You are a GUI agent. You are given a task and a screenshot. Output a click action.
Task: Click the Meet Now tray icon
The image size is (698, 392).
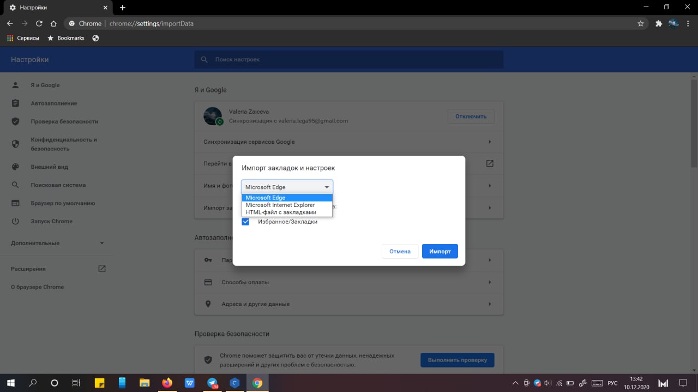[x=526, y=383]
